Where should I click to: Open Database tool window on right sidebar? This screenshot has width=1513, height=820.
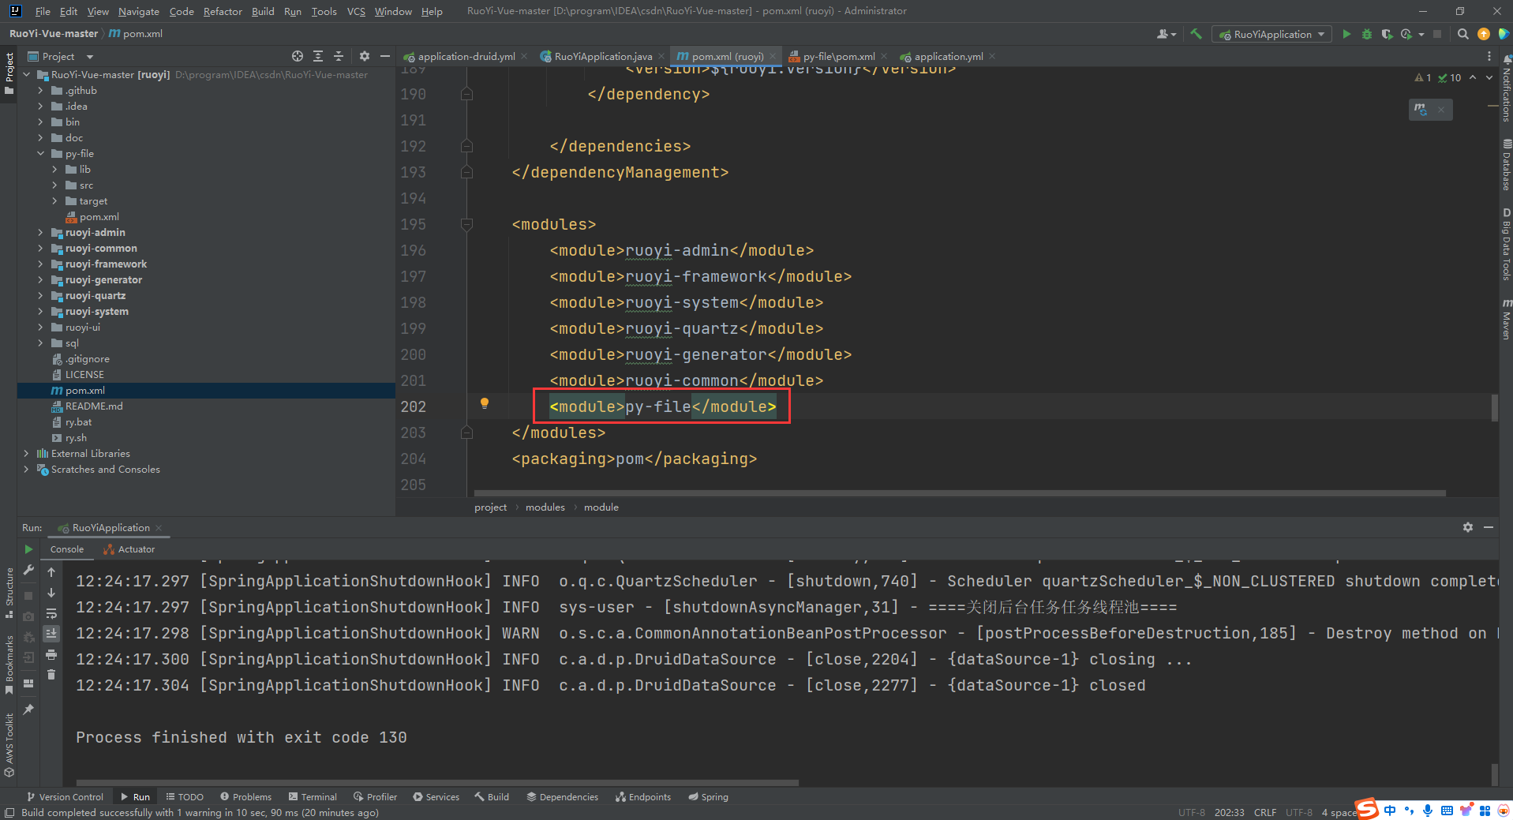[x=1506, y=166]
